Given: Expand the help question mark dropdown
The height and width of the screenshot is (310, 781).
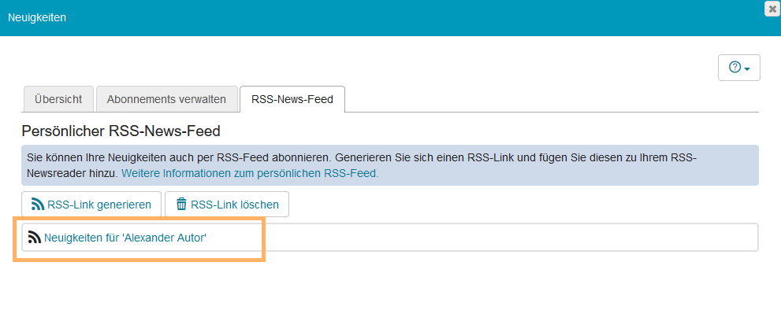Looking at the screenshot, I should click(738, 68).
